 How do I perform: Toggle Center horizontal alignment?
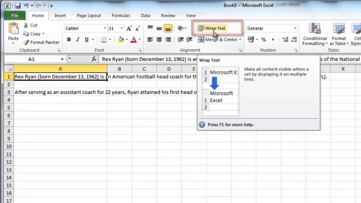159,39
